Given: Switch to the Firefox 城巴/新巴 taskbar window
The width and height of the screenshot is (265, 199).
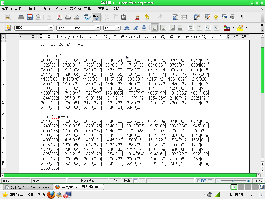Looking at the screenshot, I should point(79,187).
